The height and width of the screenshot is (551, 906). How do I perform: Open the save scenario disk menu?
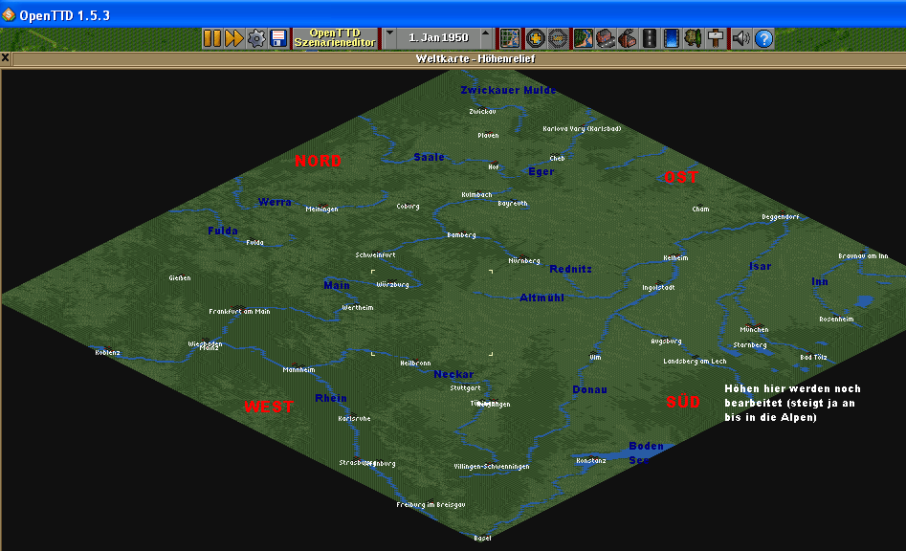click(278, 38)
